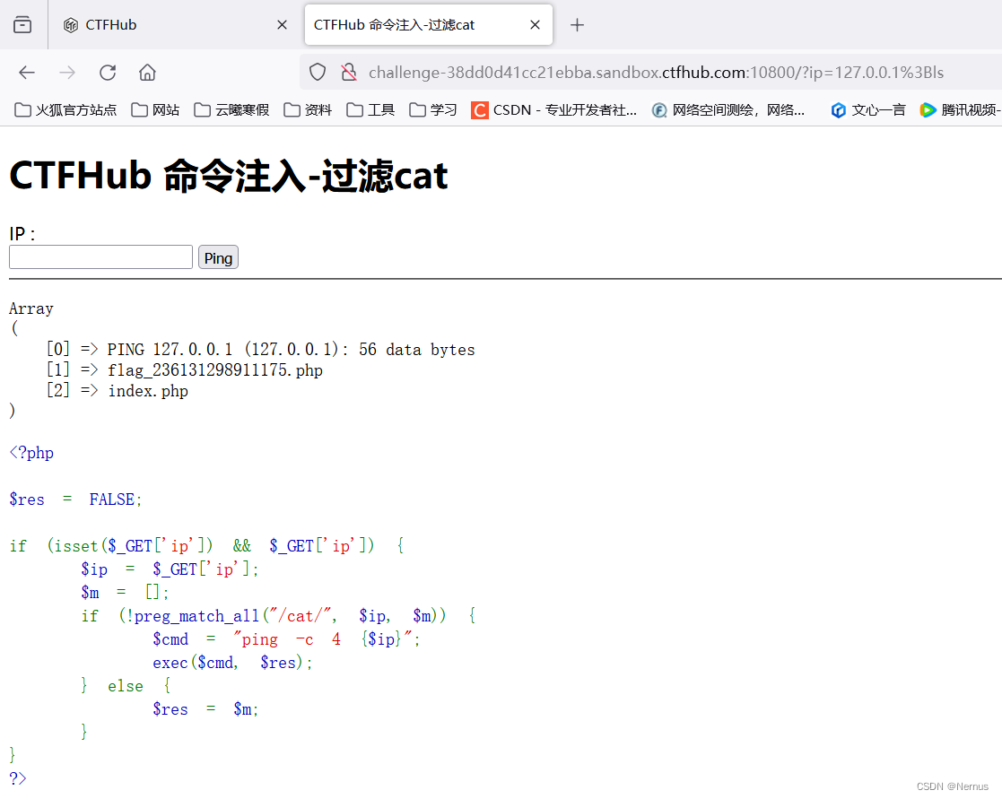The height and width of the screenshot is (799, 1002).
Task: Click the Ping button
Action: click(x=218, y=257)
